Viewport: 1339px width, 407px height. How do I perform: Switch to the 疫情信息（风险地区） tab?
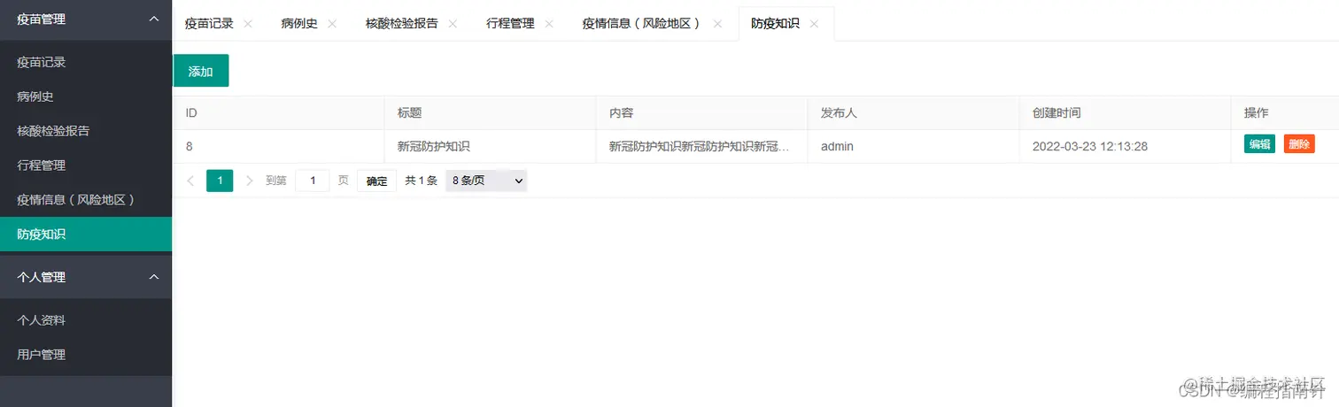coord(642,24)
